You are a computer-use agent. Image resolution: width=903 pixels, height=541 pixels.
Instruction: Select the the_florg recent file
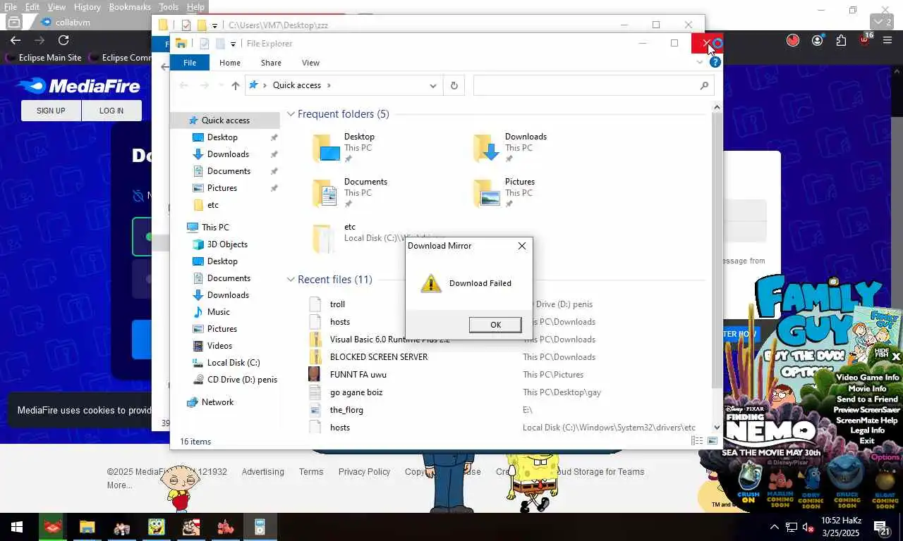coord(346,410)
